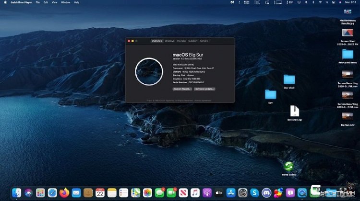The width and height of the screenshot is (360, 201).
Task: Open Launchpad in the dock
Action: click(x=40, y=193)
